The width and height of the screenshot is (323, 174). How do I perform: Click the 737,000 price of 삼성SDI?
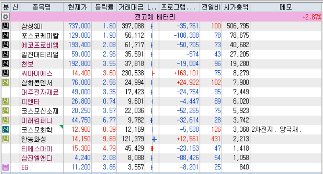[x=79, y=26]
